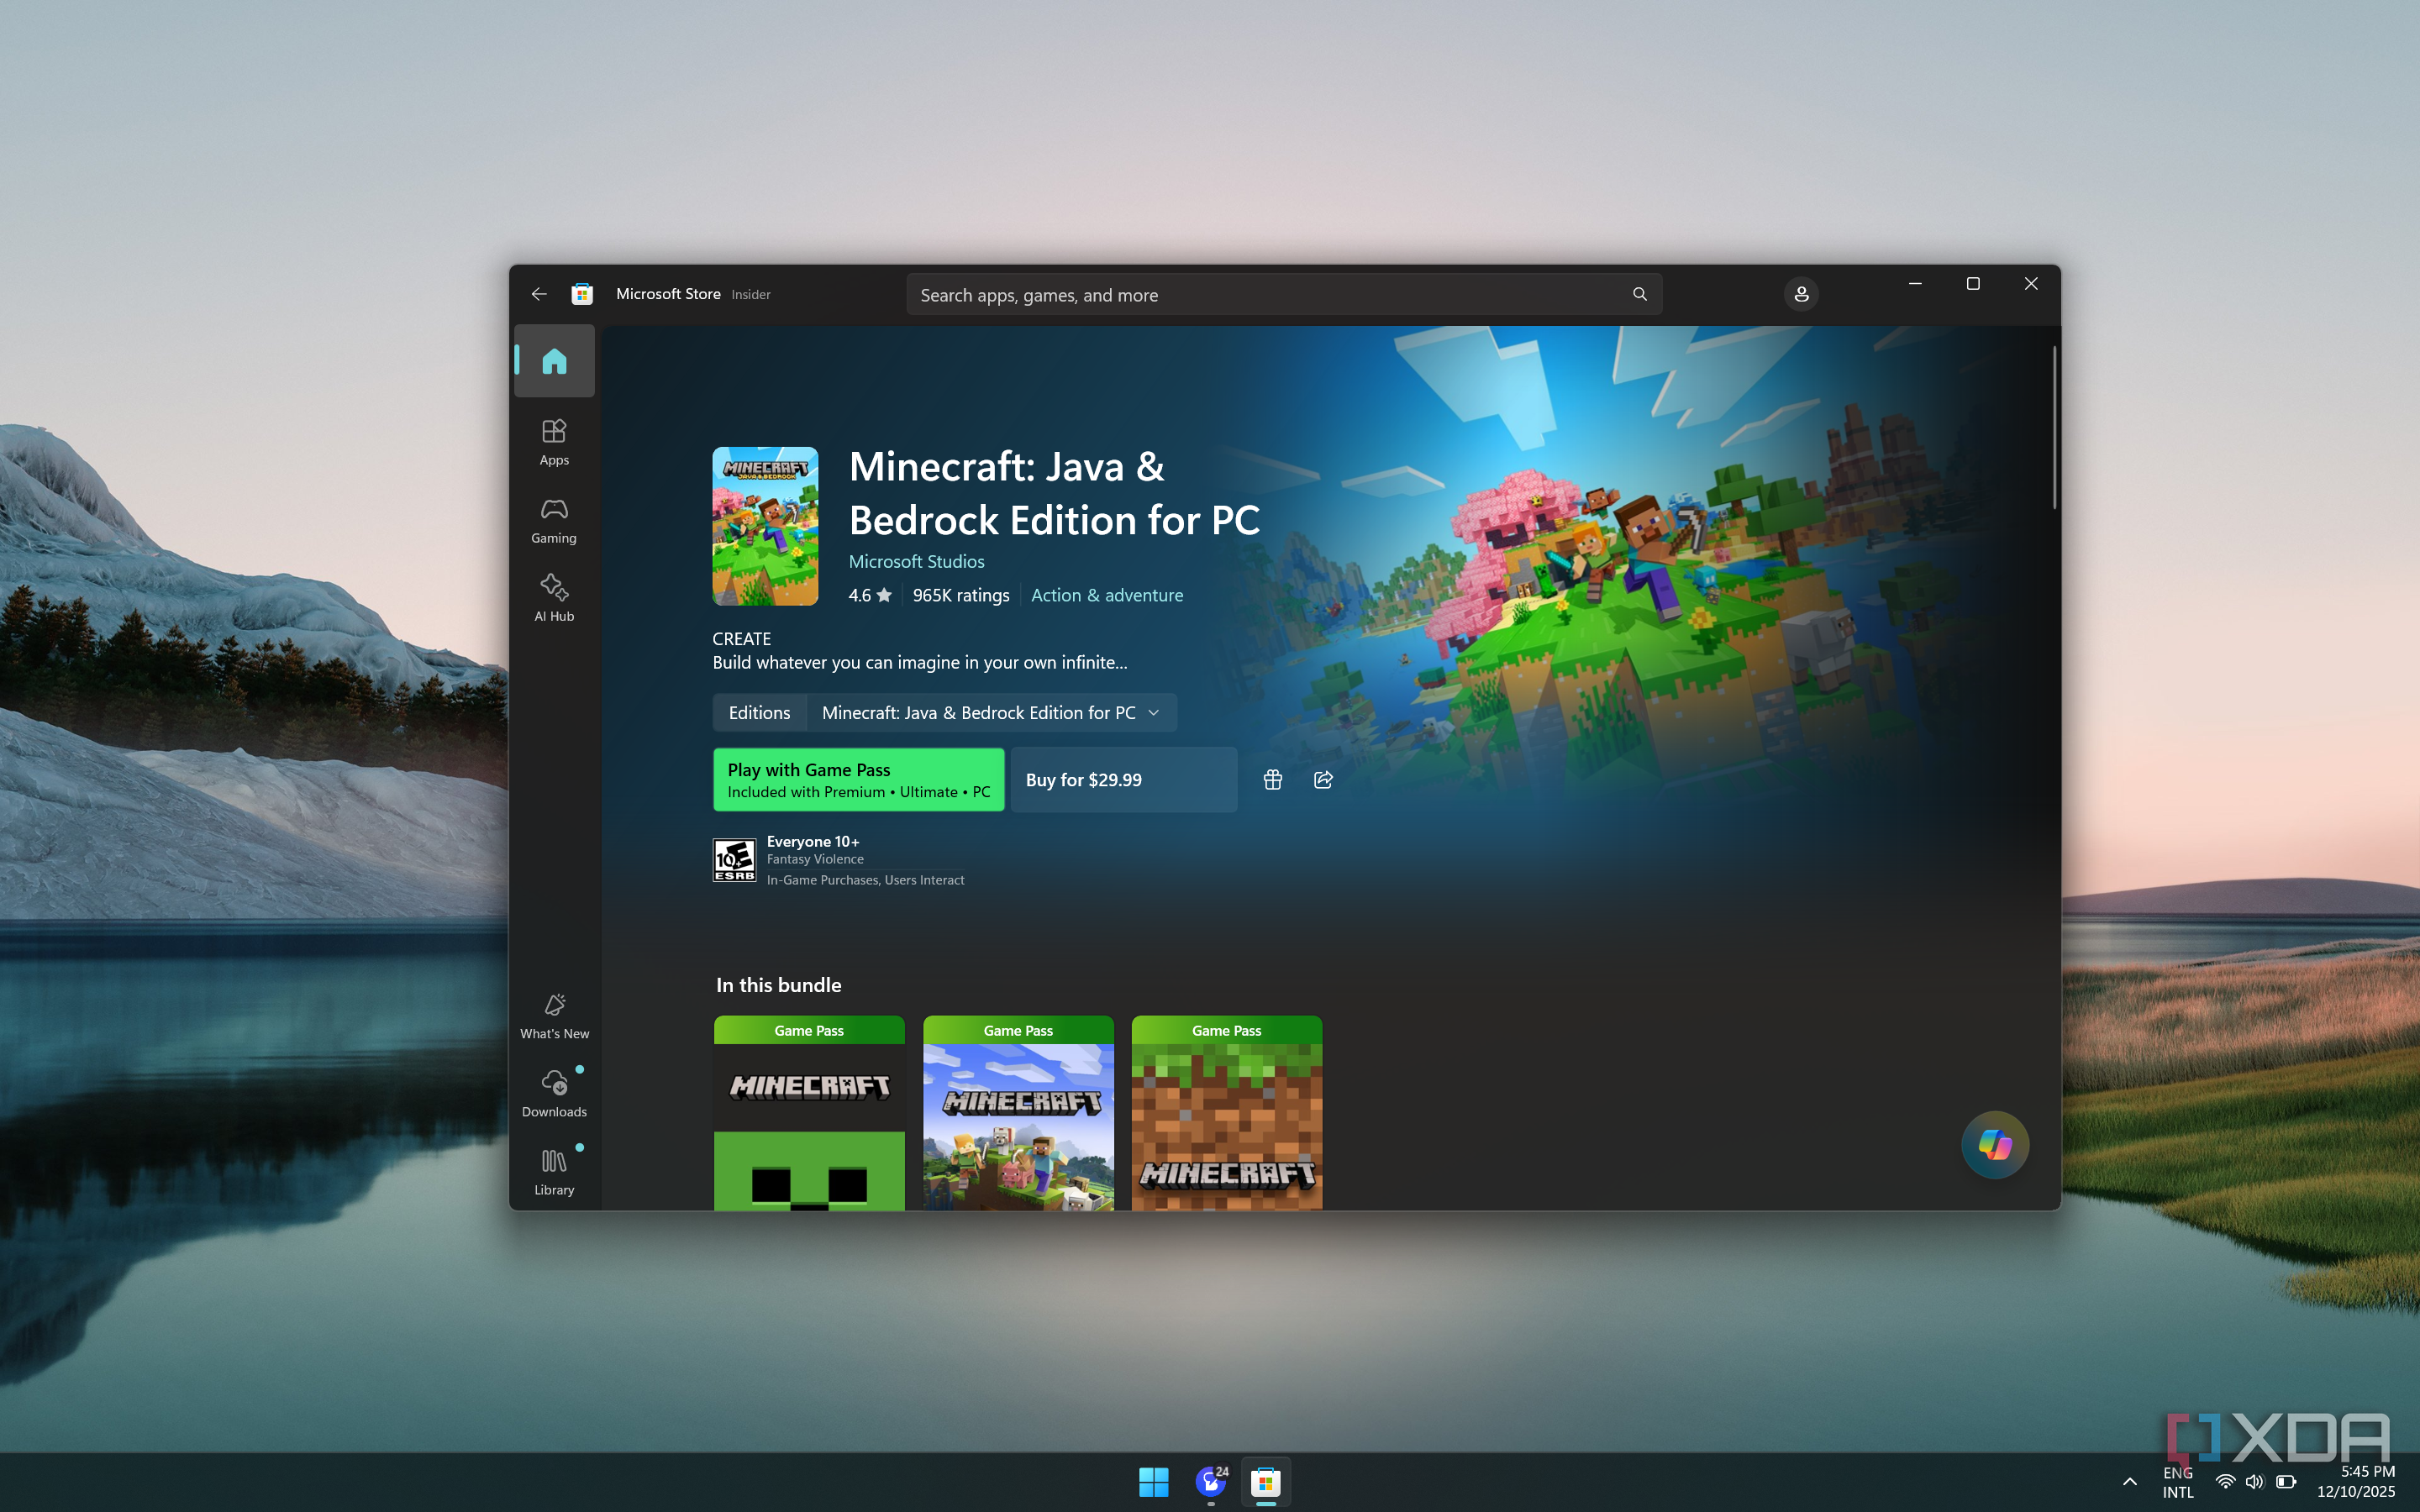2420x1512 pixels.
Task: Click the vertical scrollbar in Store
Action: click(x=2054, y=428)
